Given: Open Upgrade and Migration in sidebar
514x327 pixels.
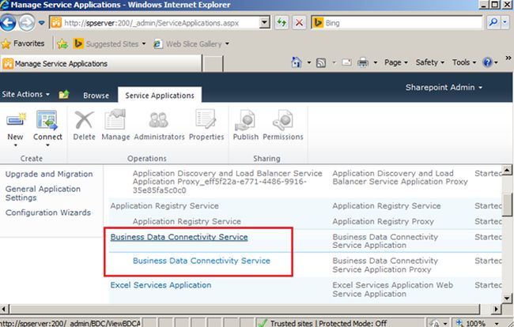Looking at the screenshot, I should click(x=49, y=174).
